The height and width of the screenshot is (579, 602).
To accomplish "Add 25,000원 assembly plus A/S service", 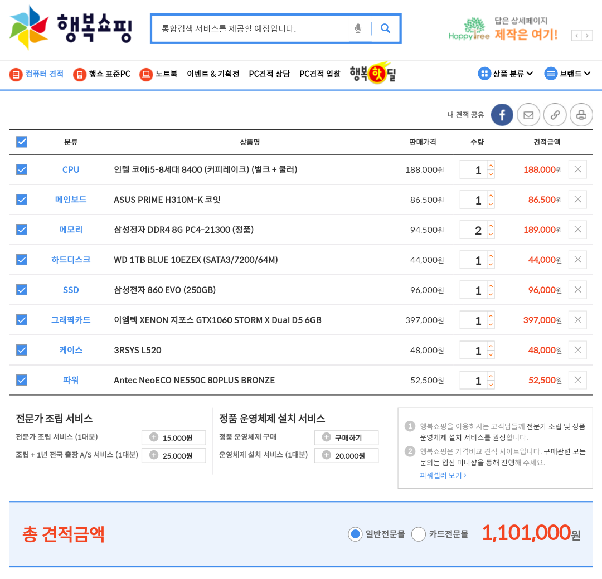I will 173,455.
